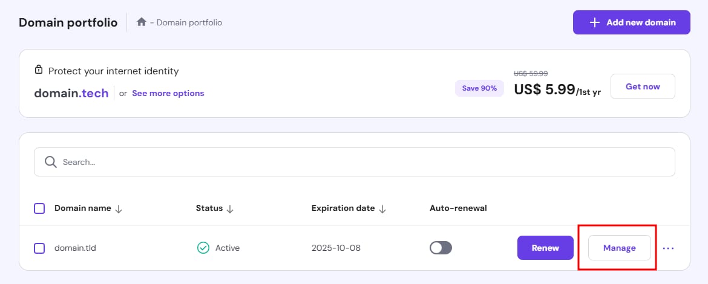Image resolution: width=708 pixels, height=284 pixels.
Task: Click the Save 90% badge
Action: (x=479, y=88)
